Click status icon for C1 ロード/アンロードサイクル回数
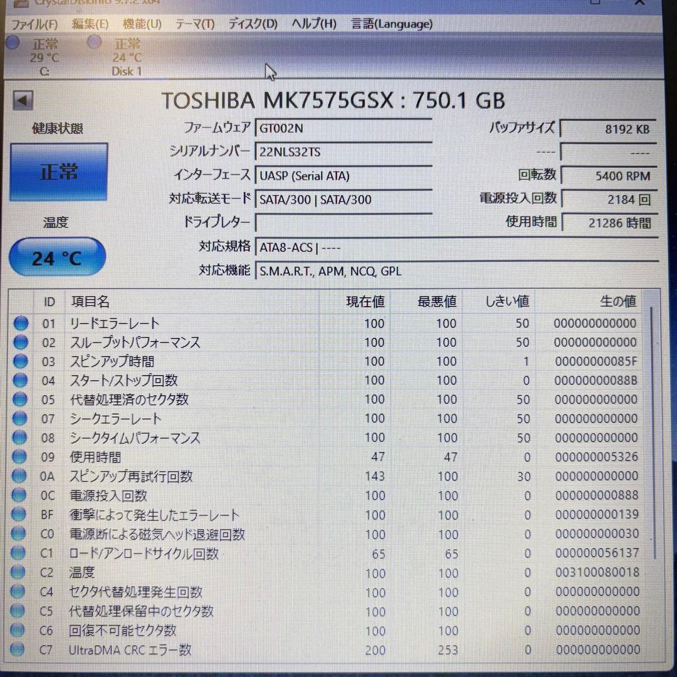This screenshot has width=677, height=677. coord(18,553)
